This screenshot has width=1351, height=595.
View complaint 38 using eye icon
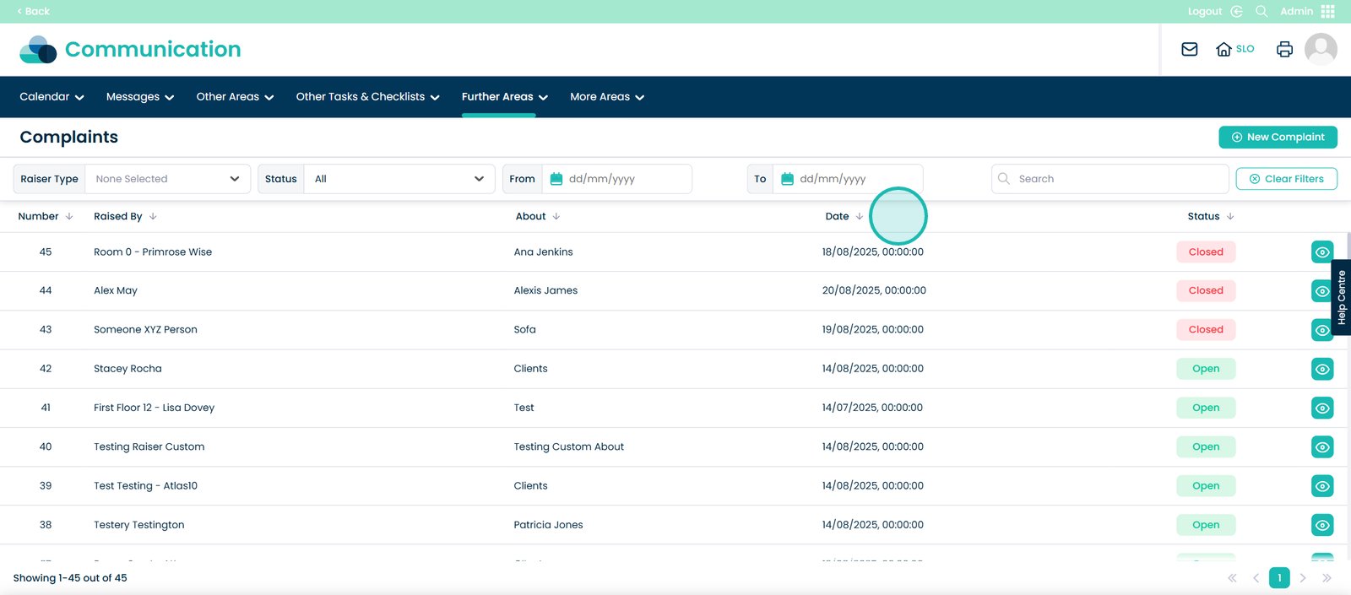(x=1322, y=525)
